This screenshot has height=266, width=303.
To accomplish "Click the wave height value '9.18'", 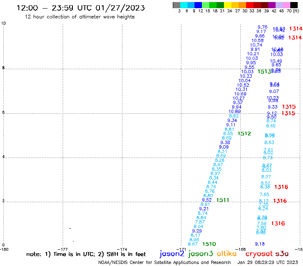I will click(x=260, y=244).
